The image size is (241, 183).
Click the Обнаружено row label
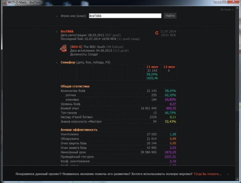[70, 139]
